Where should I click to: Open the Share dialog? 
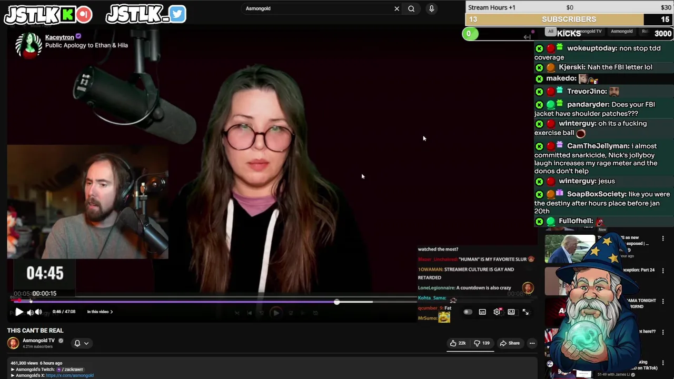point(510,343)
